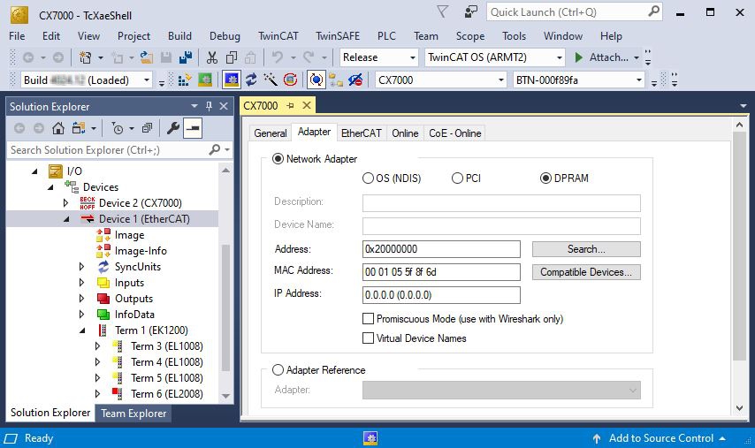Open the TwinSAFE menu
Image resolution: width=755 pixels, height=448 pixels.
tap(338, 36)
